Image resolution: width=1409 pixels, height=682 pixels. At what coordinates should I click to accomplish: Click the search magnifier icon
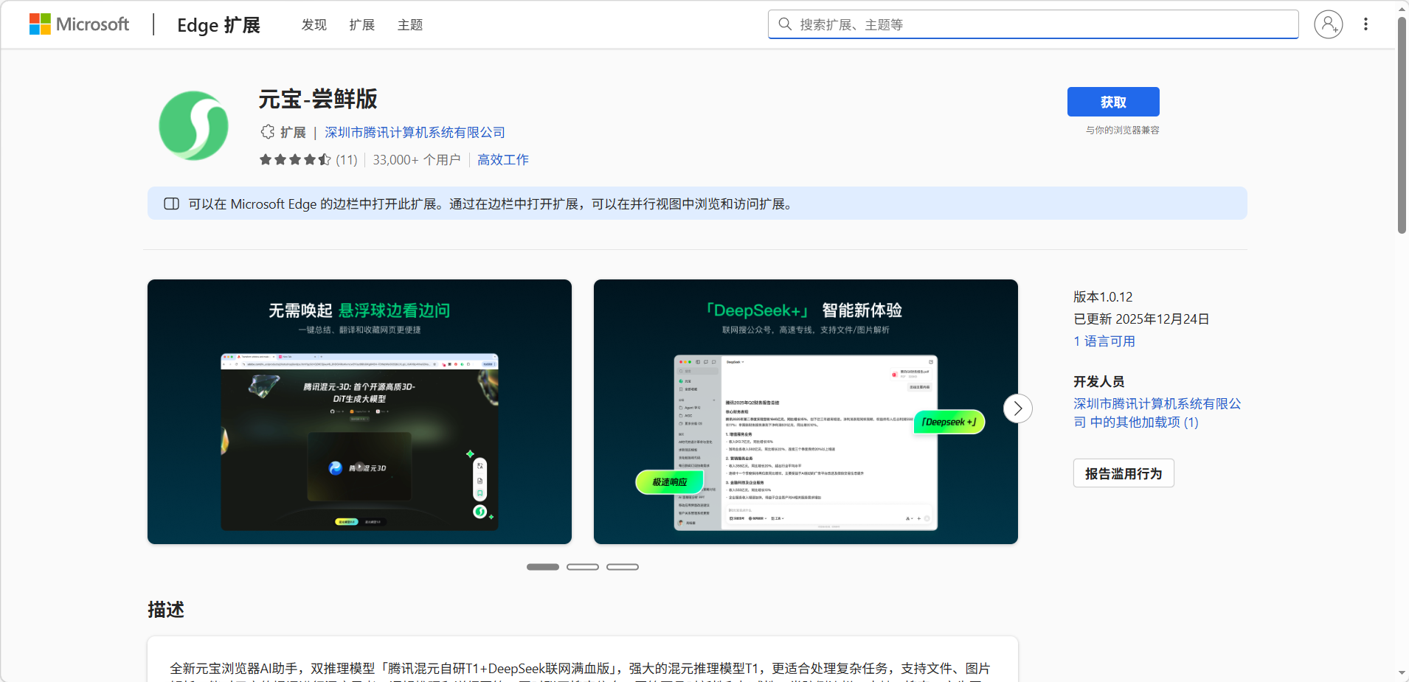point(785,24)
